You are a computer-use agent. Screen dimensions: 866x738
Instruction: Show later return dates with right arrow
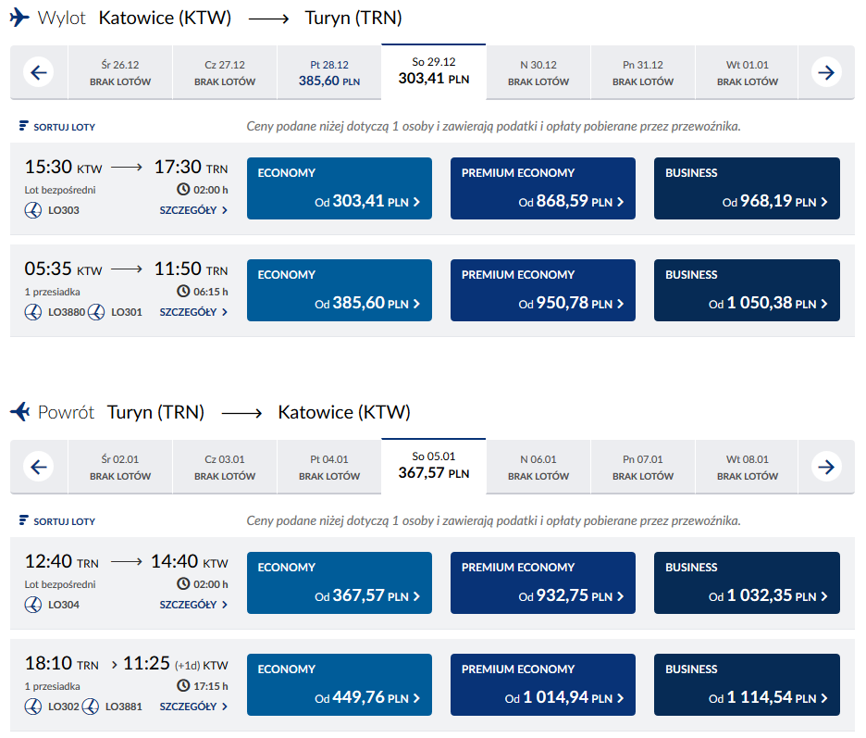coord(826,467)
